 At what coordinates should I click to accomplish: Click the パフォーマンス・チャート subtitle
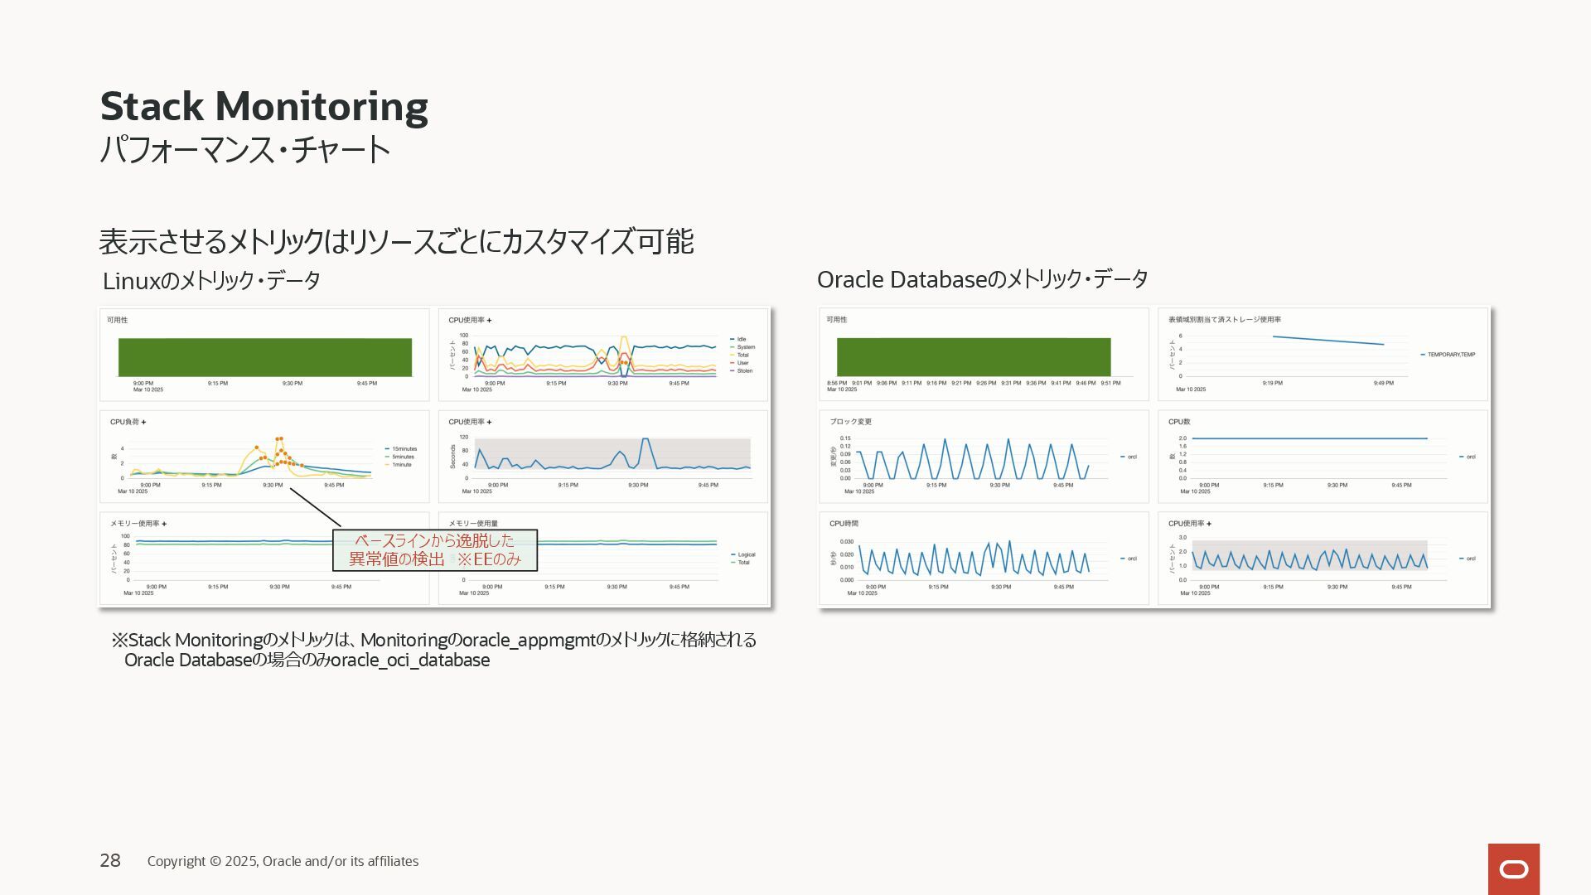tap(245, 150)
